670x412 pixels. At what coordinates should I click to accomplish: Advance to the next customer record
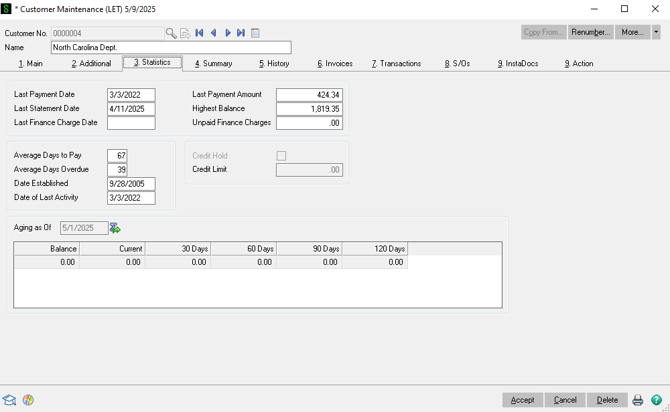228,33
